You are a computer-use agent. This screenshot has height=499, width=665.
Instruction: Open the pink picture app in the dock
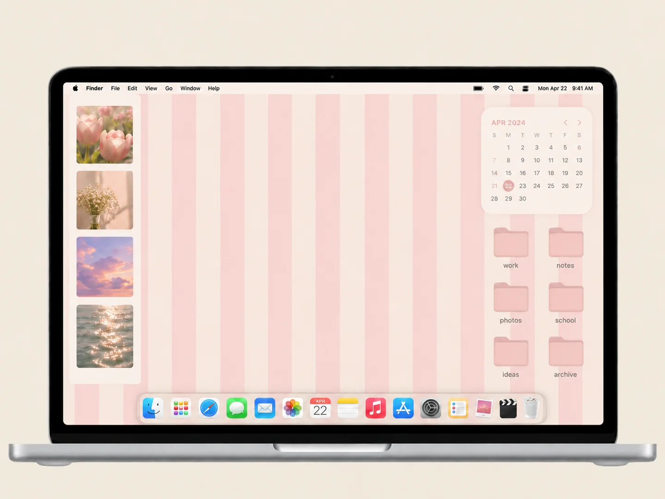tap(484, 408)
